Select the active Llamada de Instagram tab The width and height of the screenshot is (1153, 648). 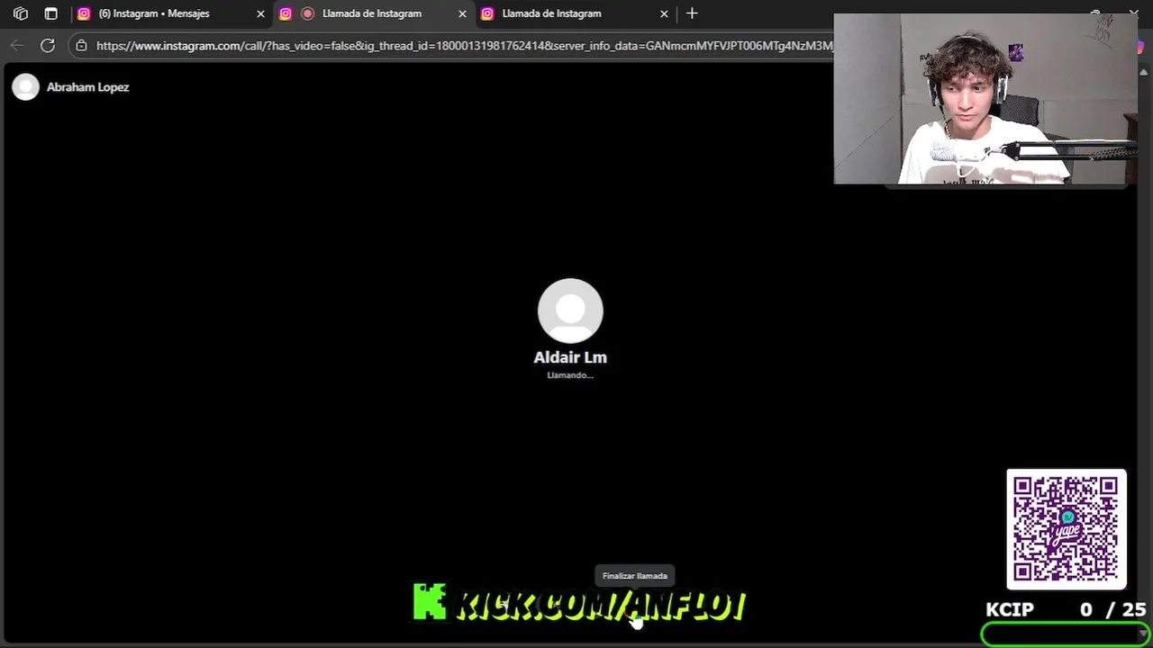(372, 13)
